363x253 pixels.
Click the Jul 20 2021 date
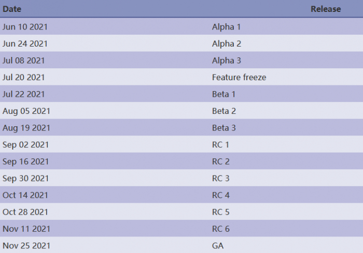pyautogui.click(x=23, y=77)
